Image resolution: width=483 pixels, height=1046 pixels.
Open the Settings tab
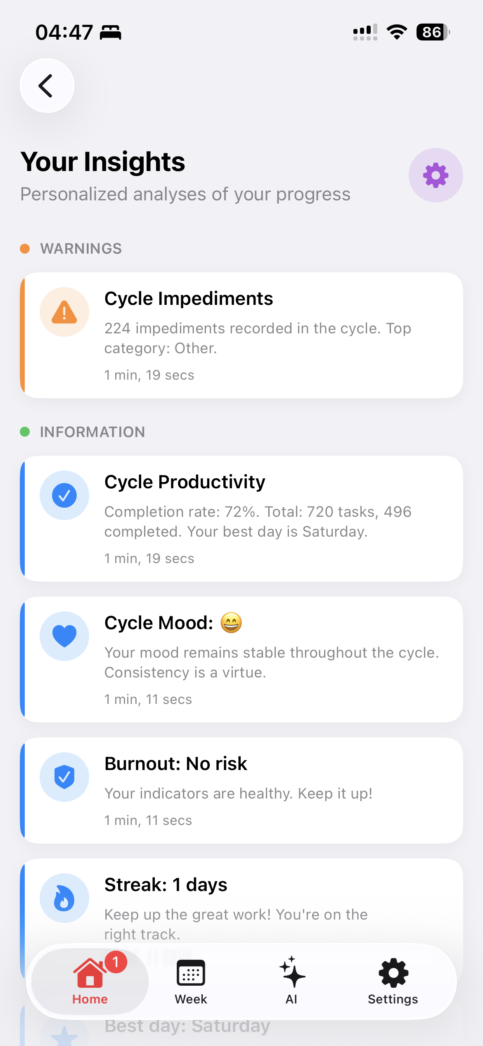(x=393, y=981)
